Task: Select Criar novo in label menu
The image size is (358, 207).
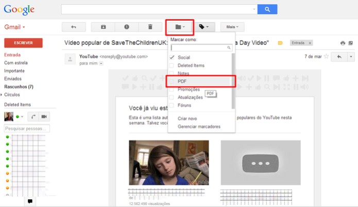Action: [x=187, y=119]
